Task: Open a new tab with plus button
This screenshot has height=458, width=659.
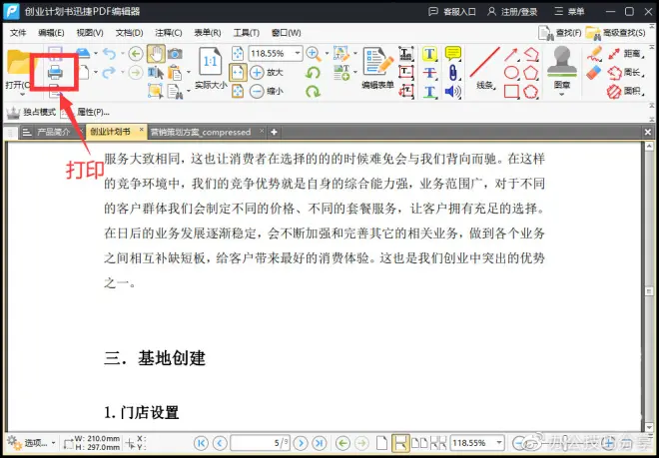Action: (x=274, y=132)
